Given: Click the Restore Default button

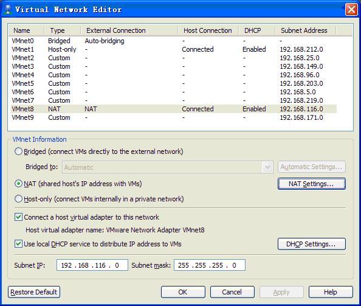Looking at the screenshot, I should 34,292.
